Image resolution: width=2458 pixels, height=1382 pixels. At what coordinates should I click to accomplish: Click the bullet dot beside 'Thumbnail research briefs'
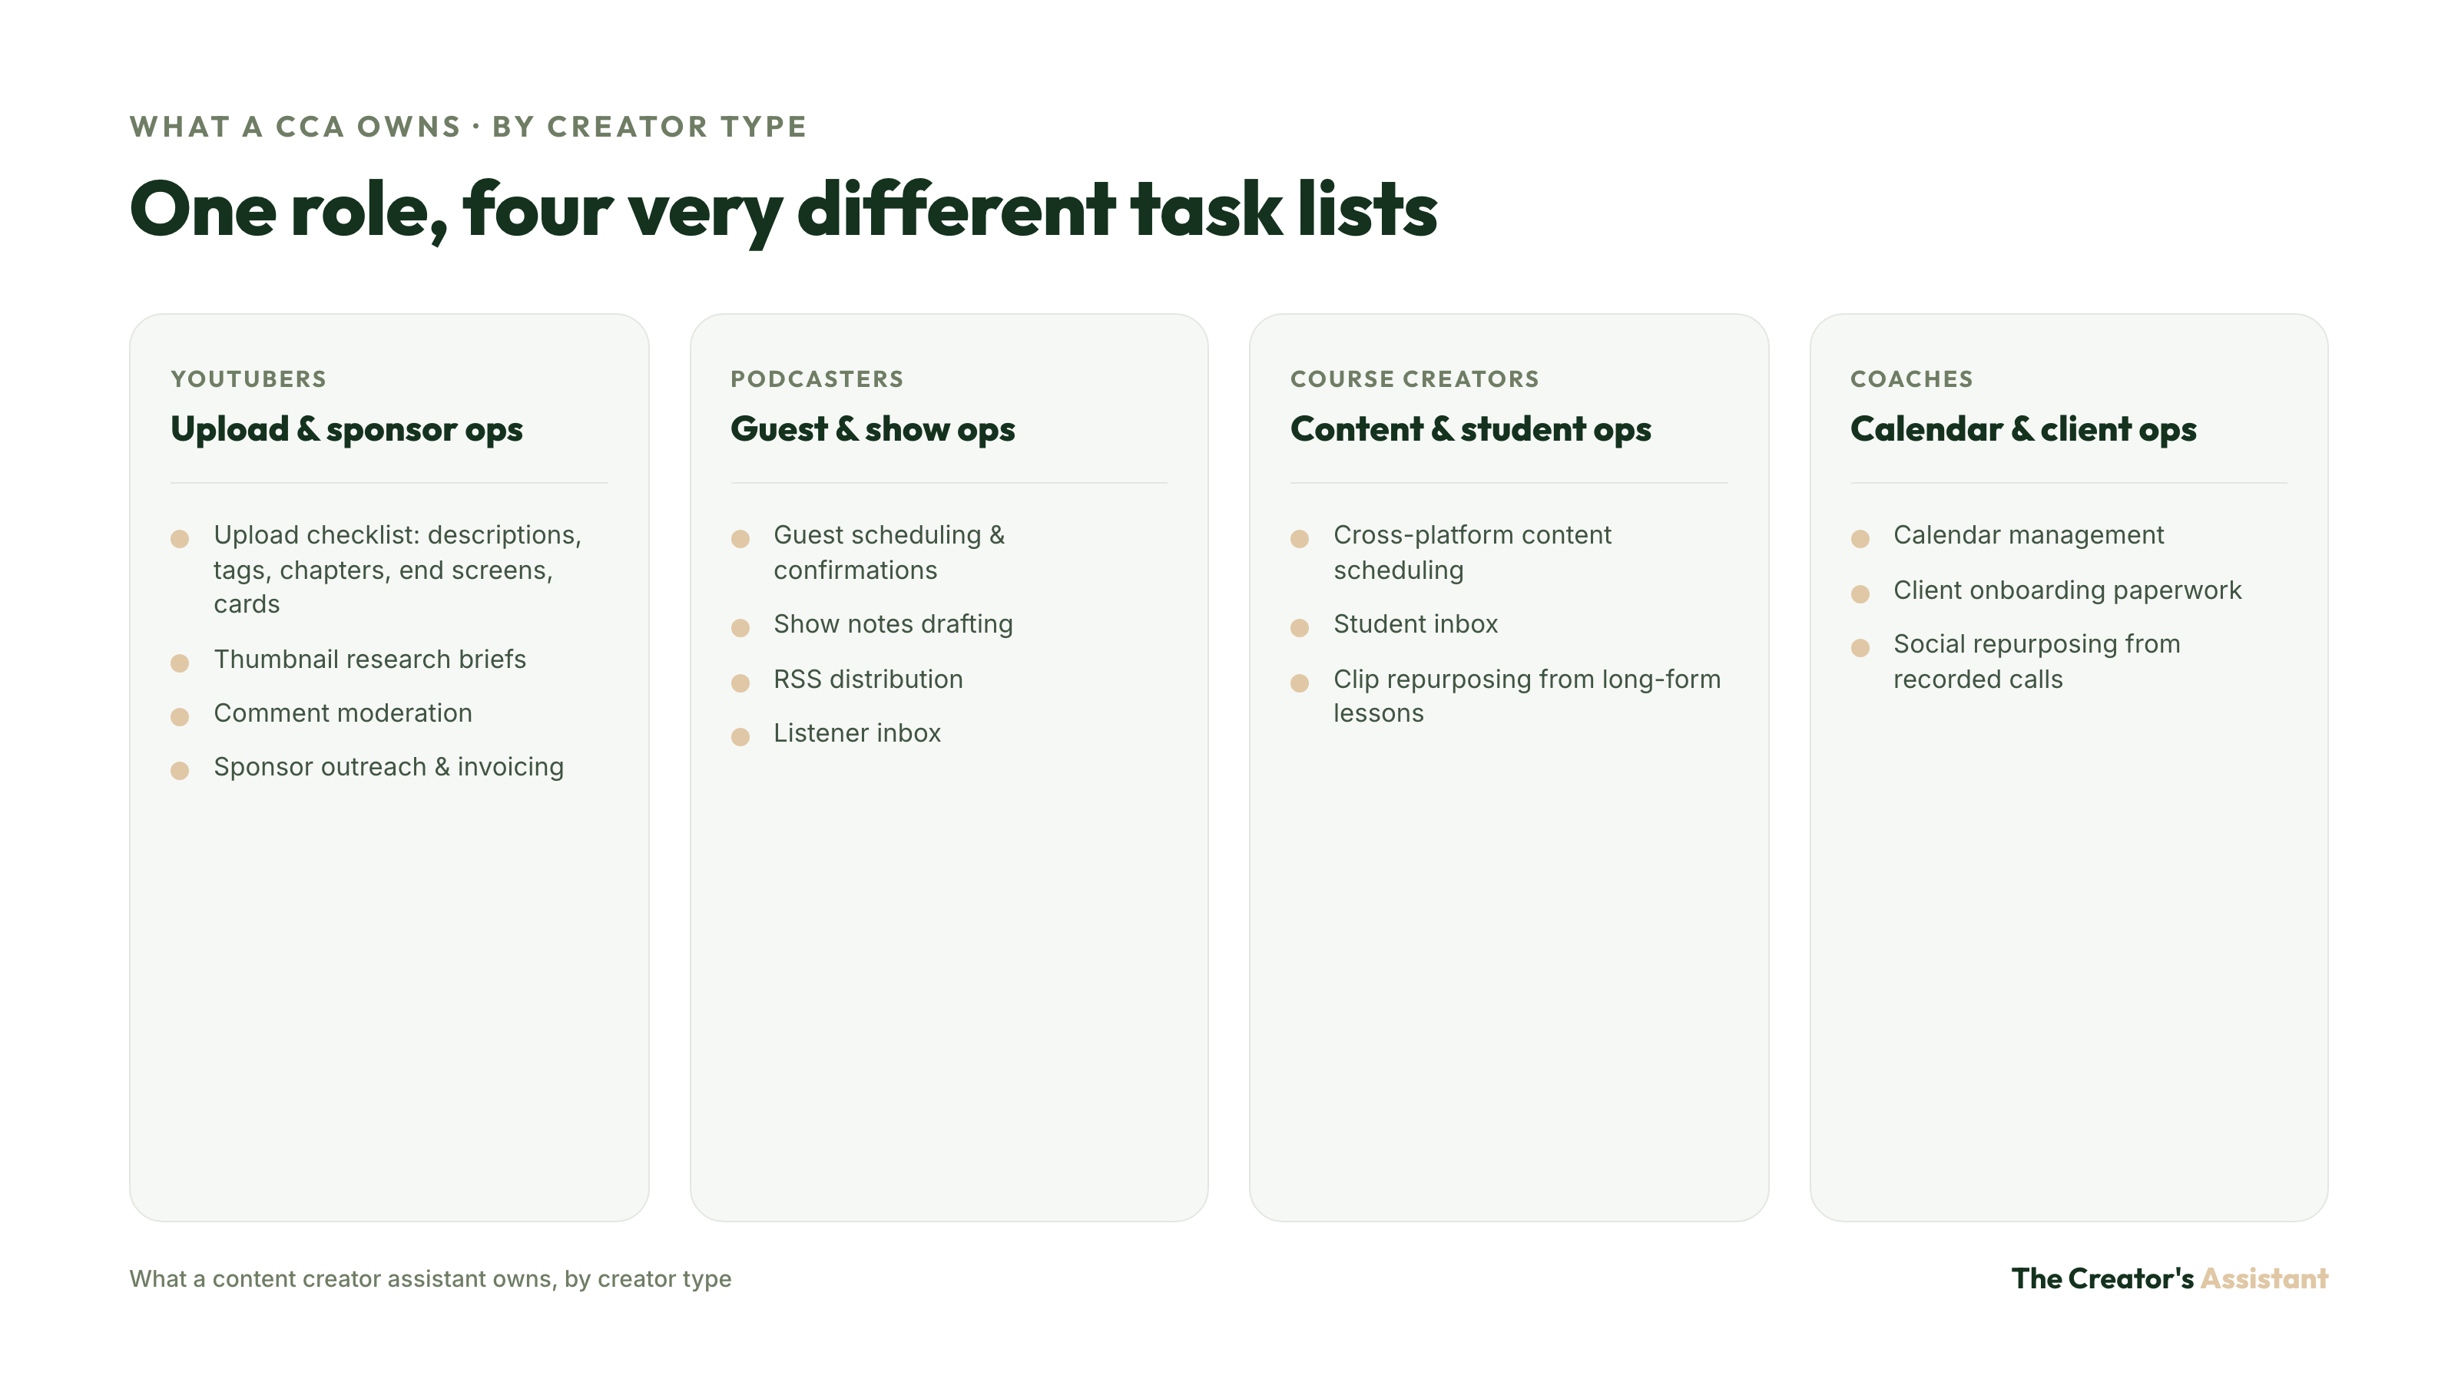[180, 663]
